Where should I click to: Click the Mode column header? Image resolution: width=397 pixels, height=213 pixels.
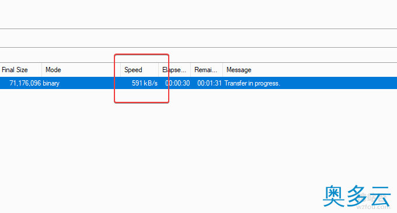click(x=81, y=70)
